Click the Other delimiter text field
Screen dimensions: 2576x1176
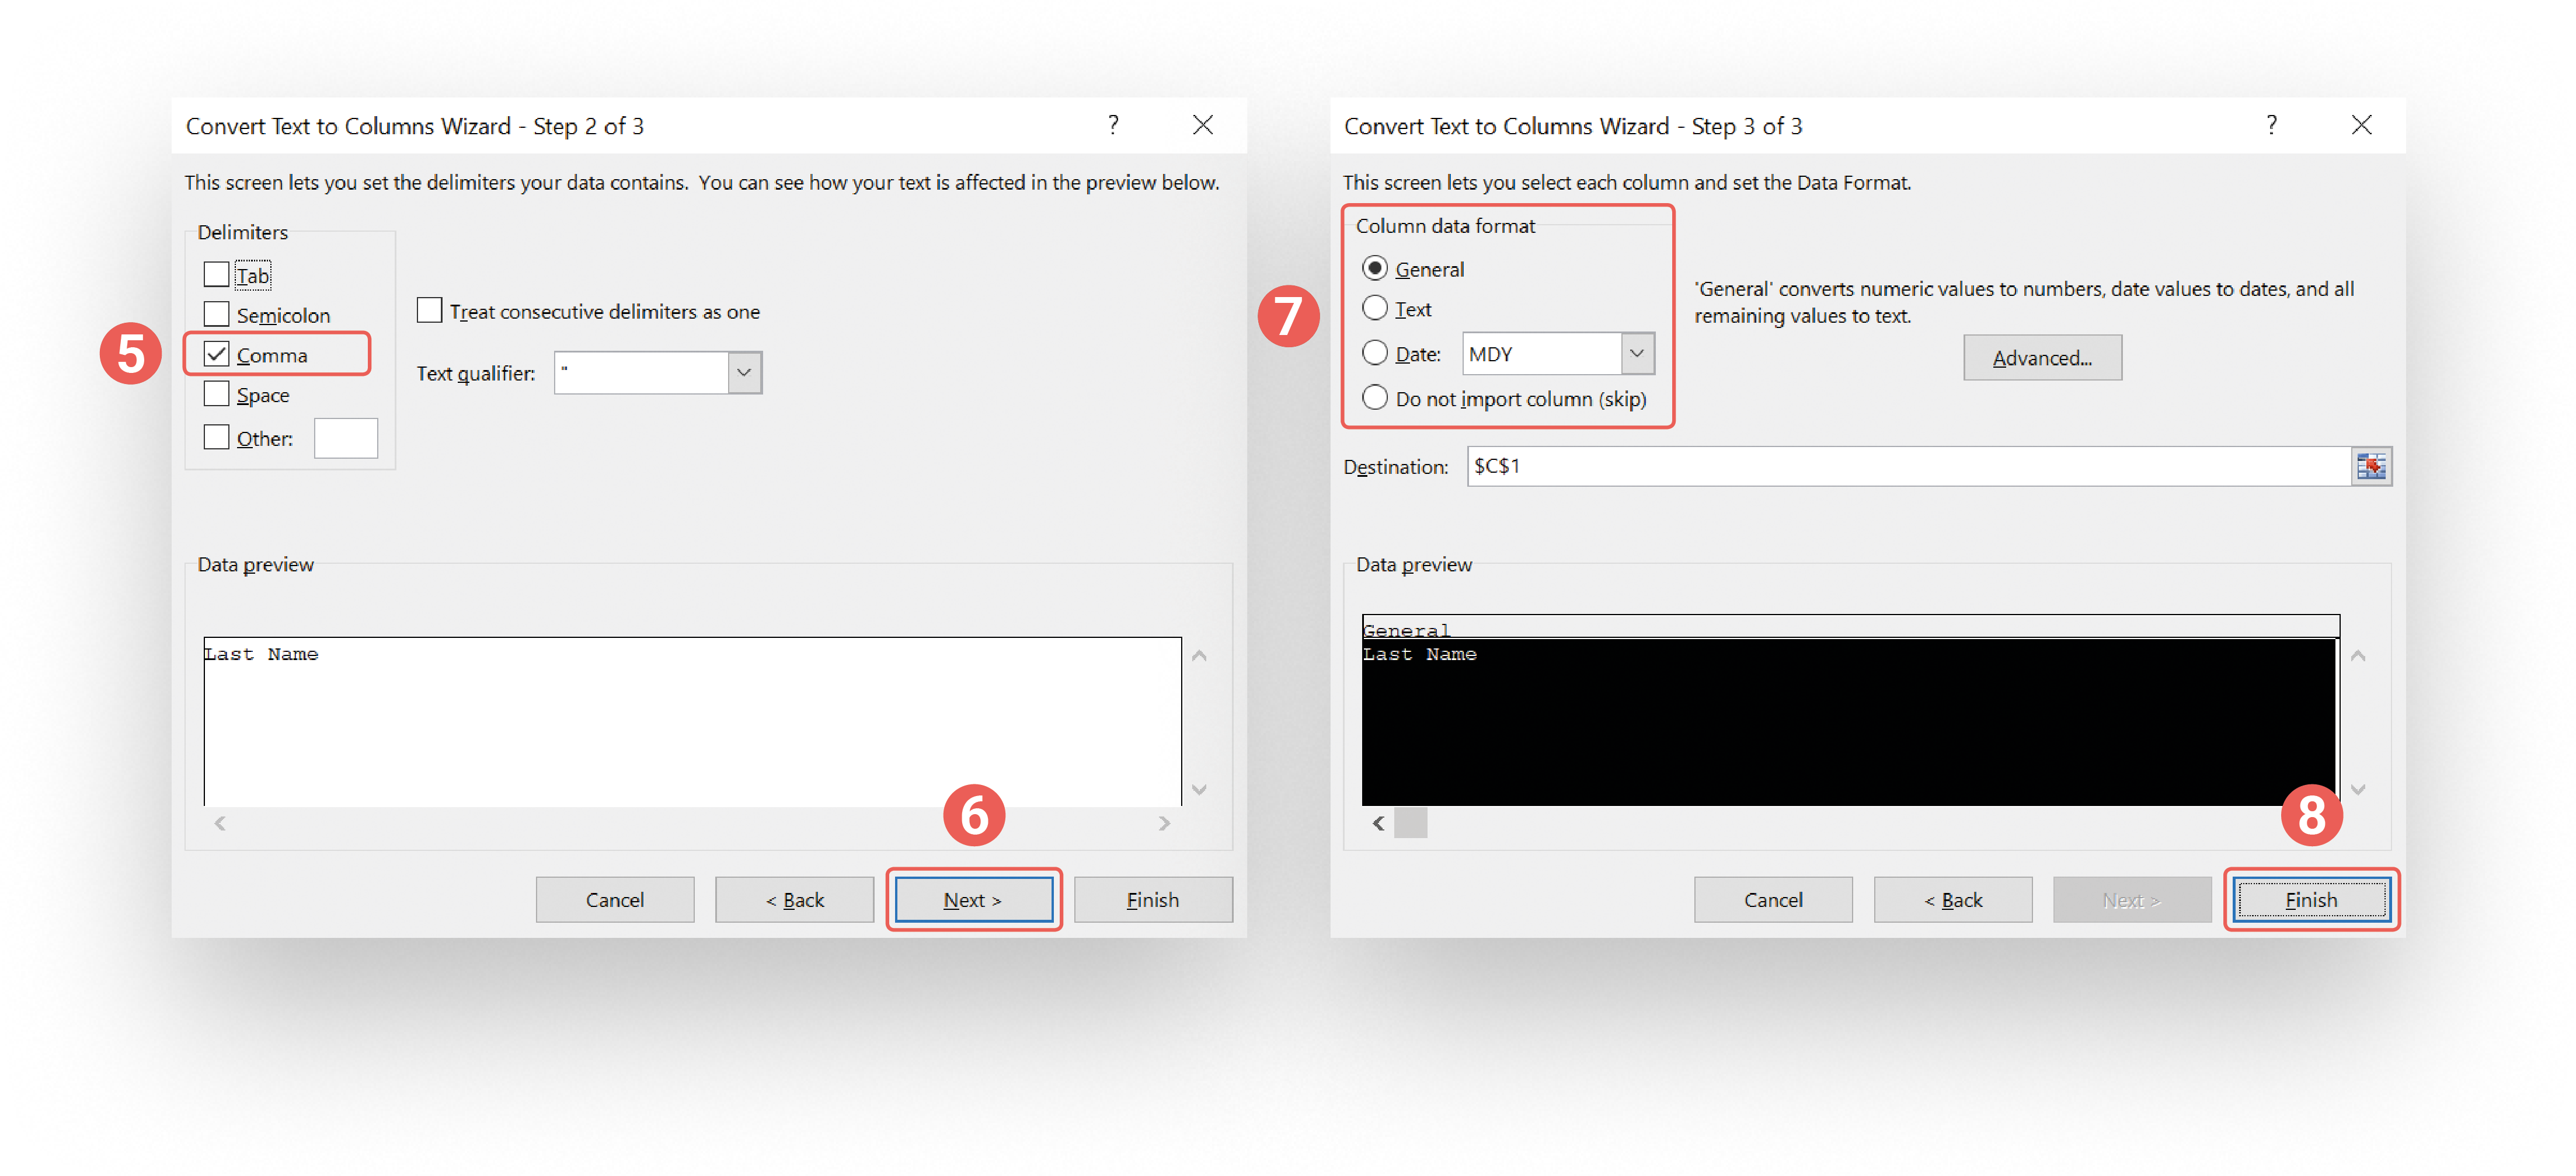(346, 438)
